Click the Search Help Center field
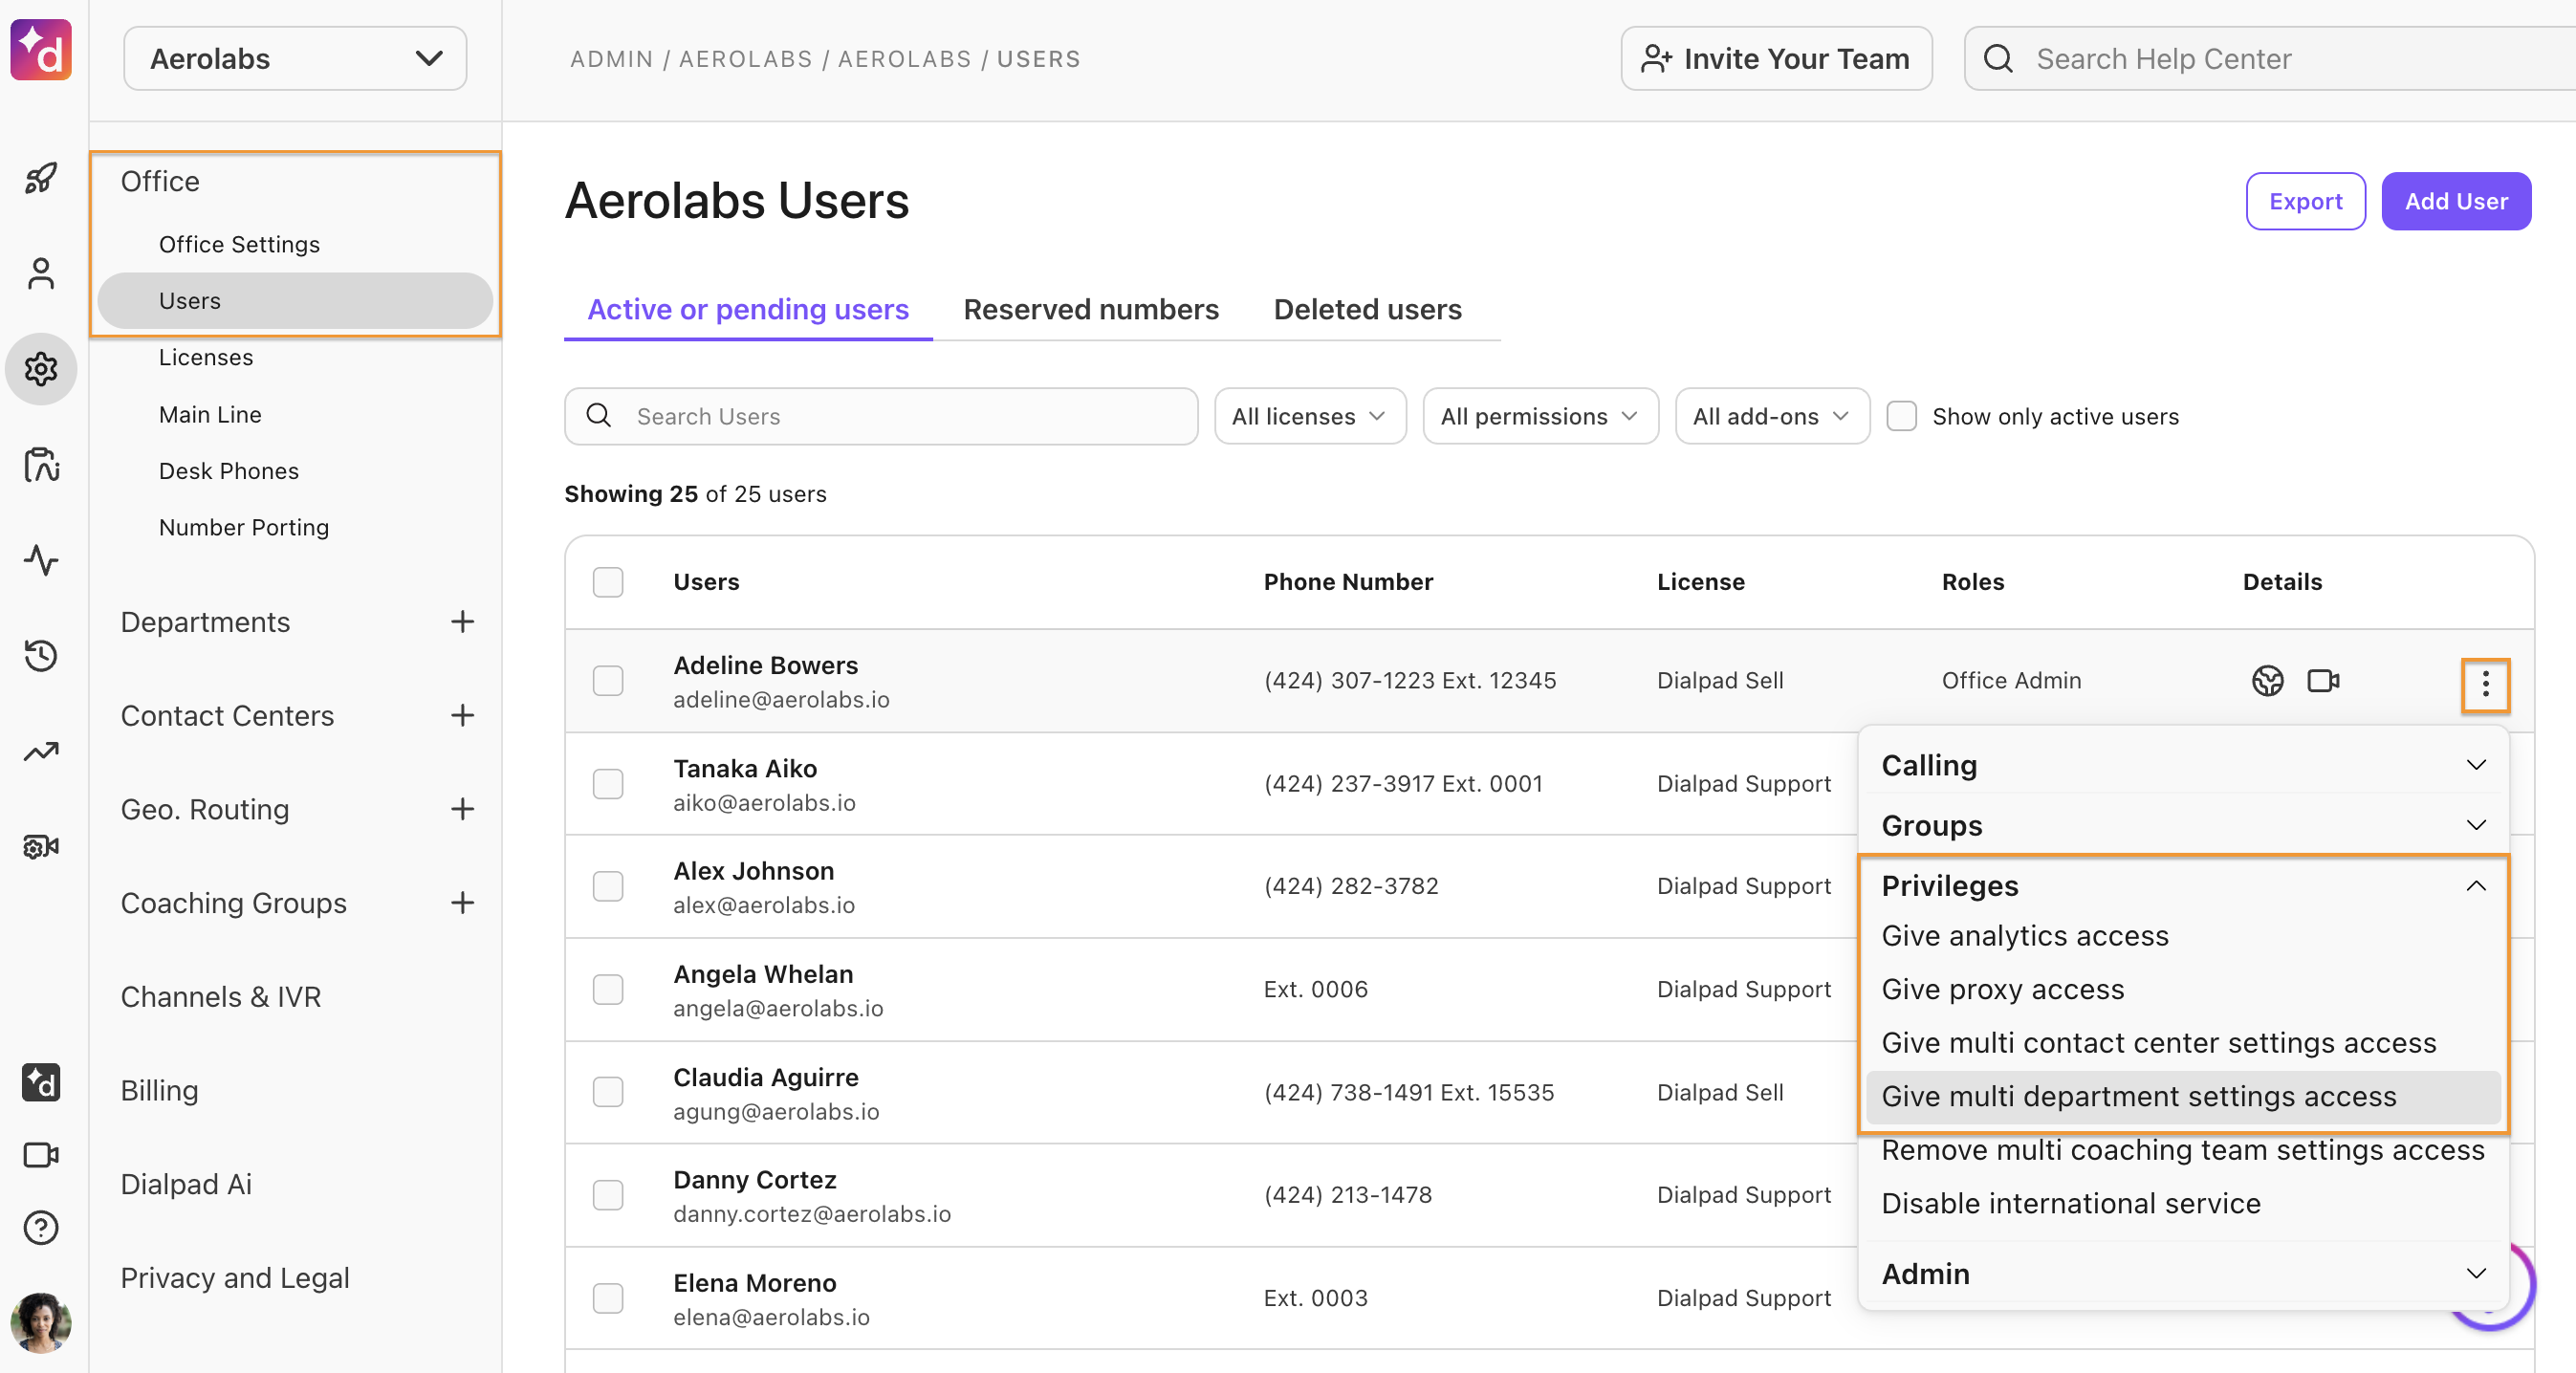The height and width of the screenshot is (1373, 2576). tap(2270, 59)
